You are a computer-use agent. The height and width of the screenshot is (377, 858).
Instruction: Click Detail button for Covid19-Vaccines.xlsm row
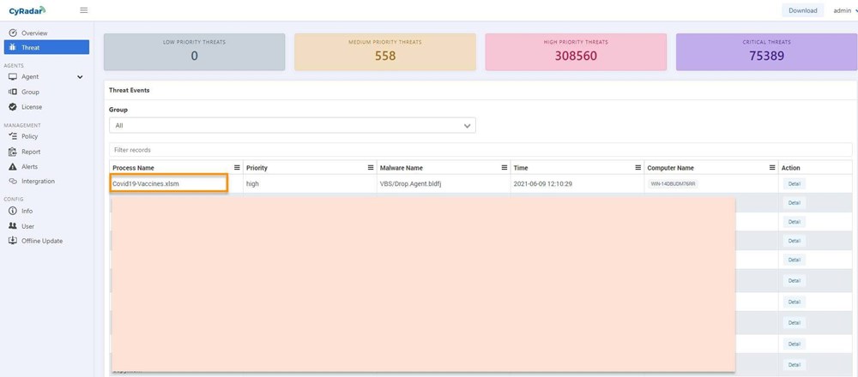[x=794, y=183]
